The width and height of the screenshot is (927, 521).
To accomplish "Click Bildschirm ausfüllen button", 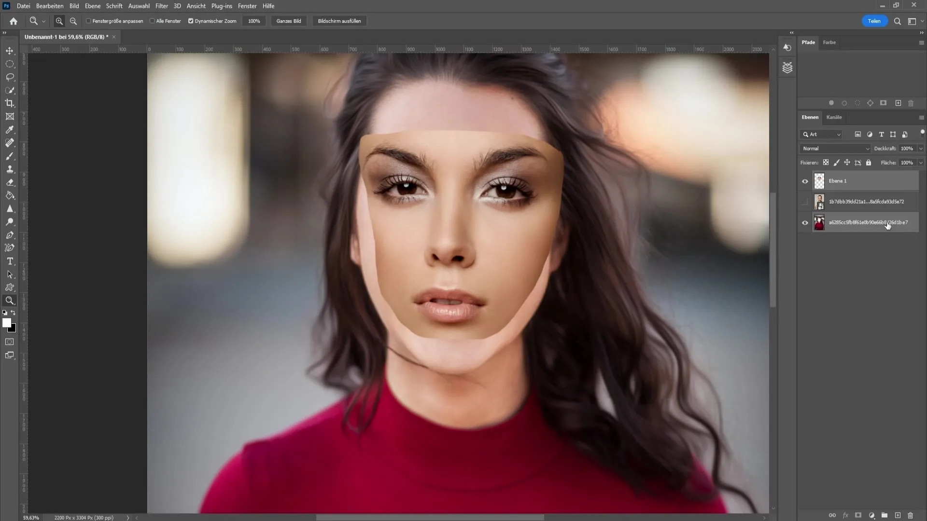I will 340,21.
